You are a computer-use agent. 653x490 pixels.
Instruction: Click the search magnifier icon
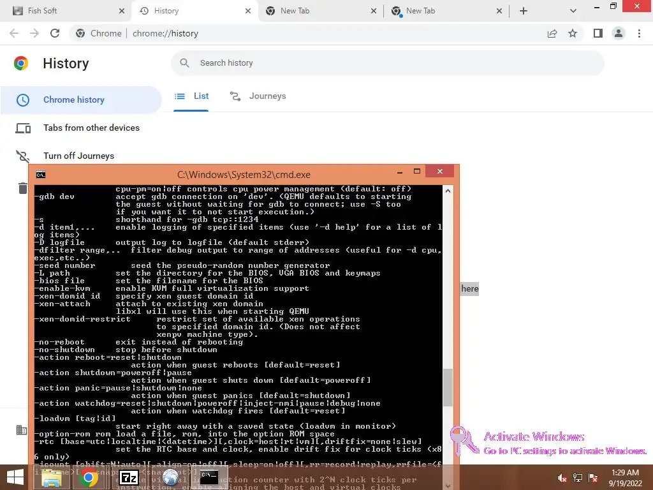pos(184,63)
